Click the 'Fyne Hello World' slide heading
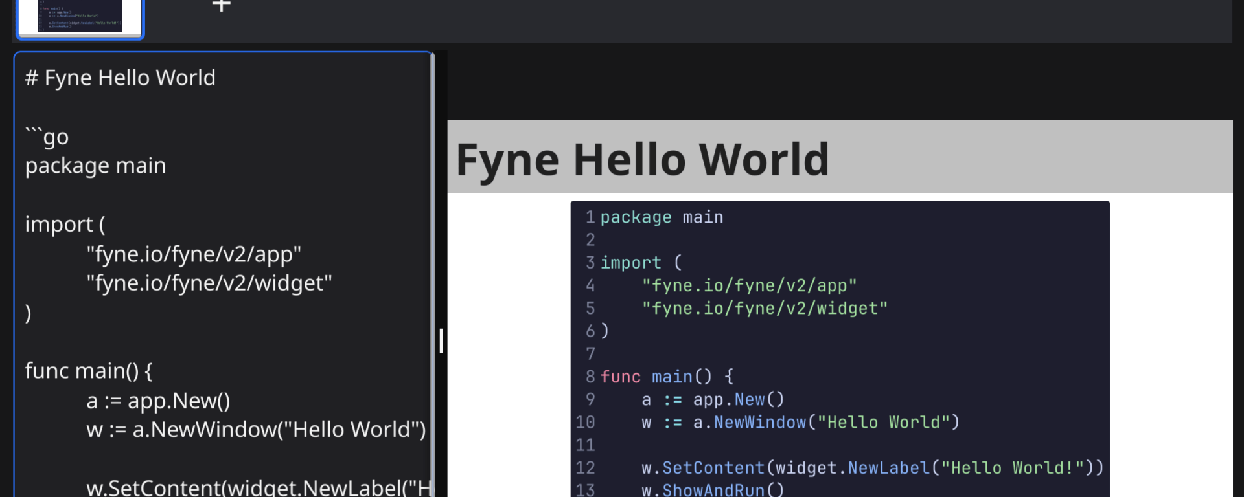Viewport: 1244px width, 497px height. (x=642, y=159)
